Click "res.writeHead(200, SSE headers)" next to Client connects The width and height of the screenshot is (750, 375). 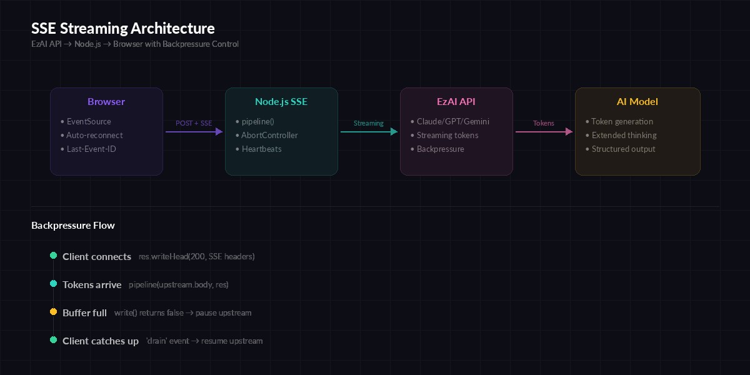[x=196, y=256]
